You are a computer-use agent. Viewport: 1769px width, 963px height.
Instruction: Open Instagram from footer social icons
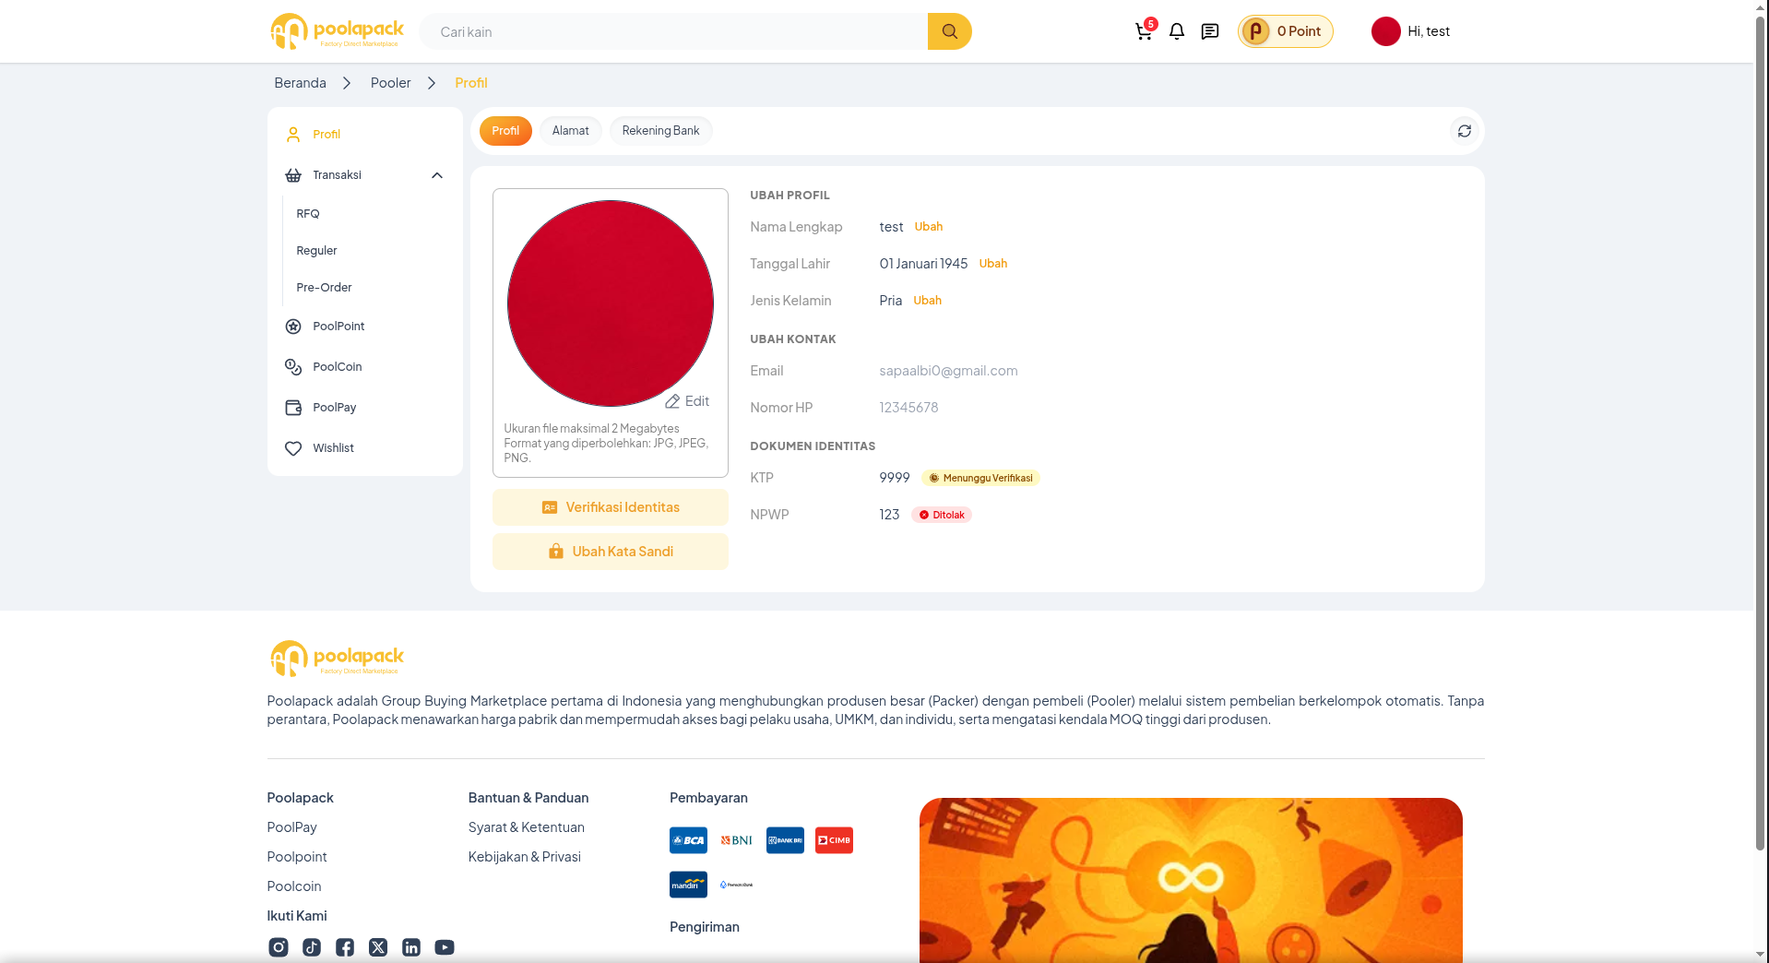tap(279, 947)
